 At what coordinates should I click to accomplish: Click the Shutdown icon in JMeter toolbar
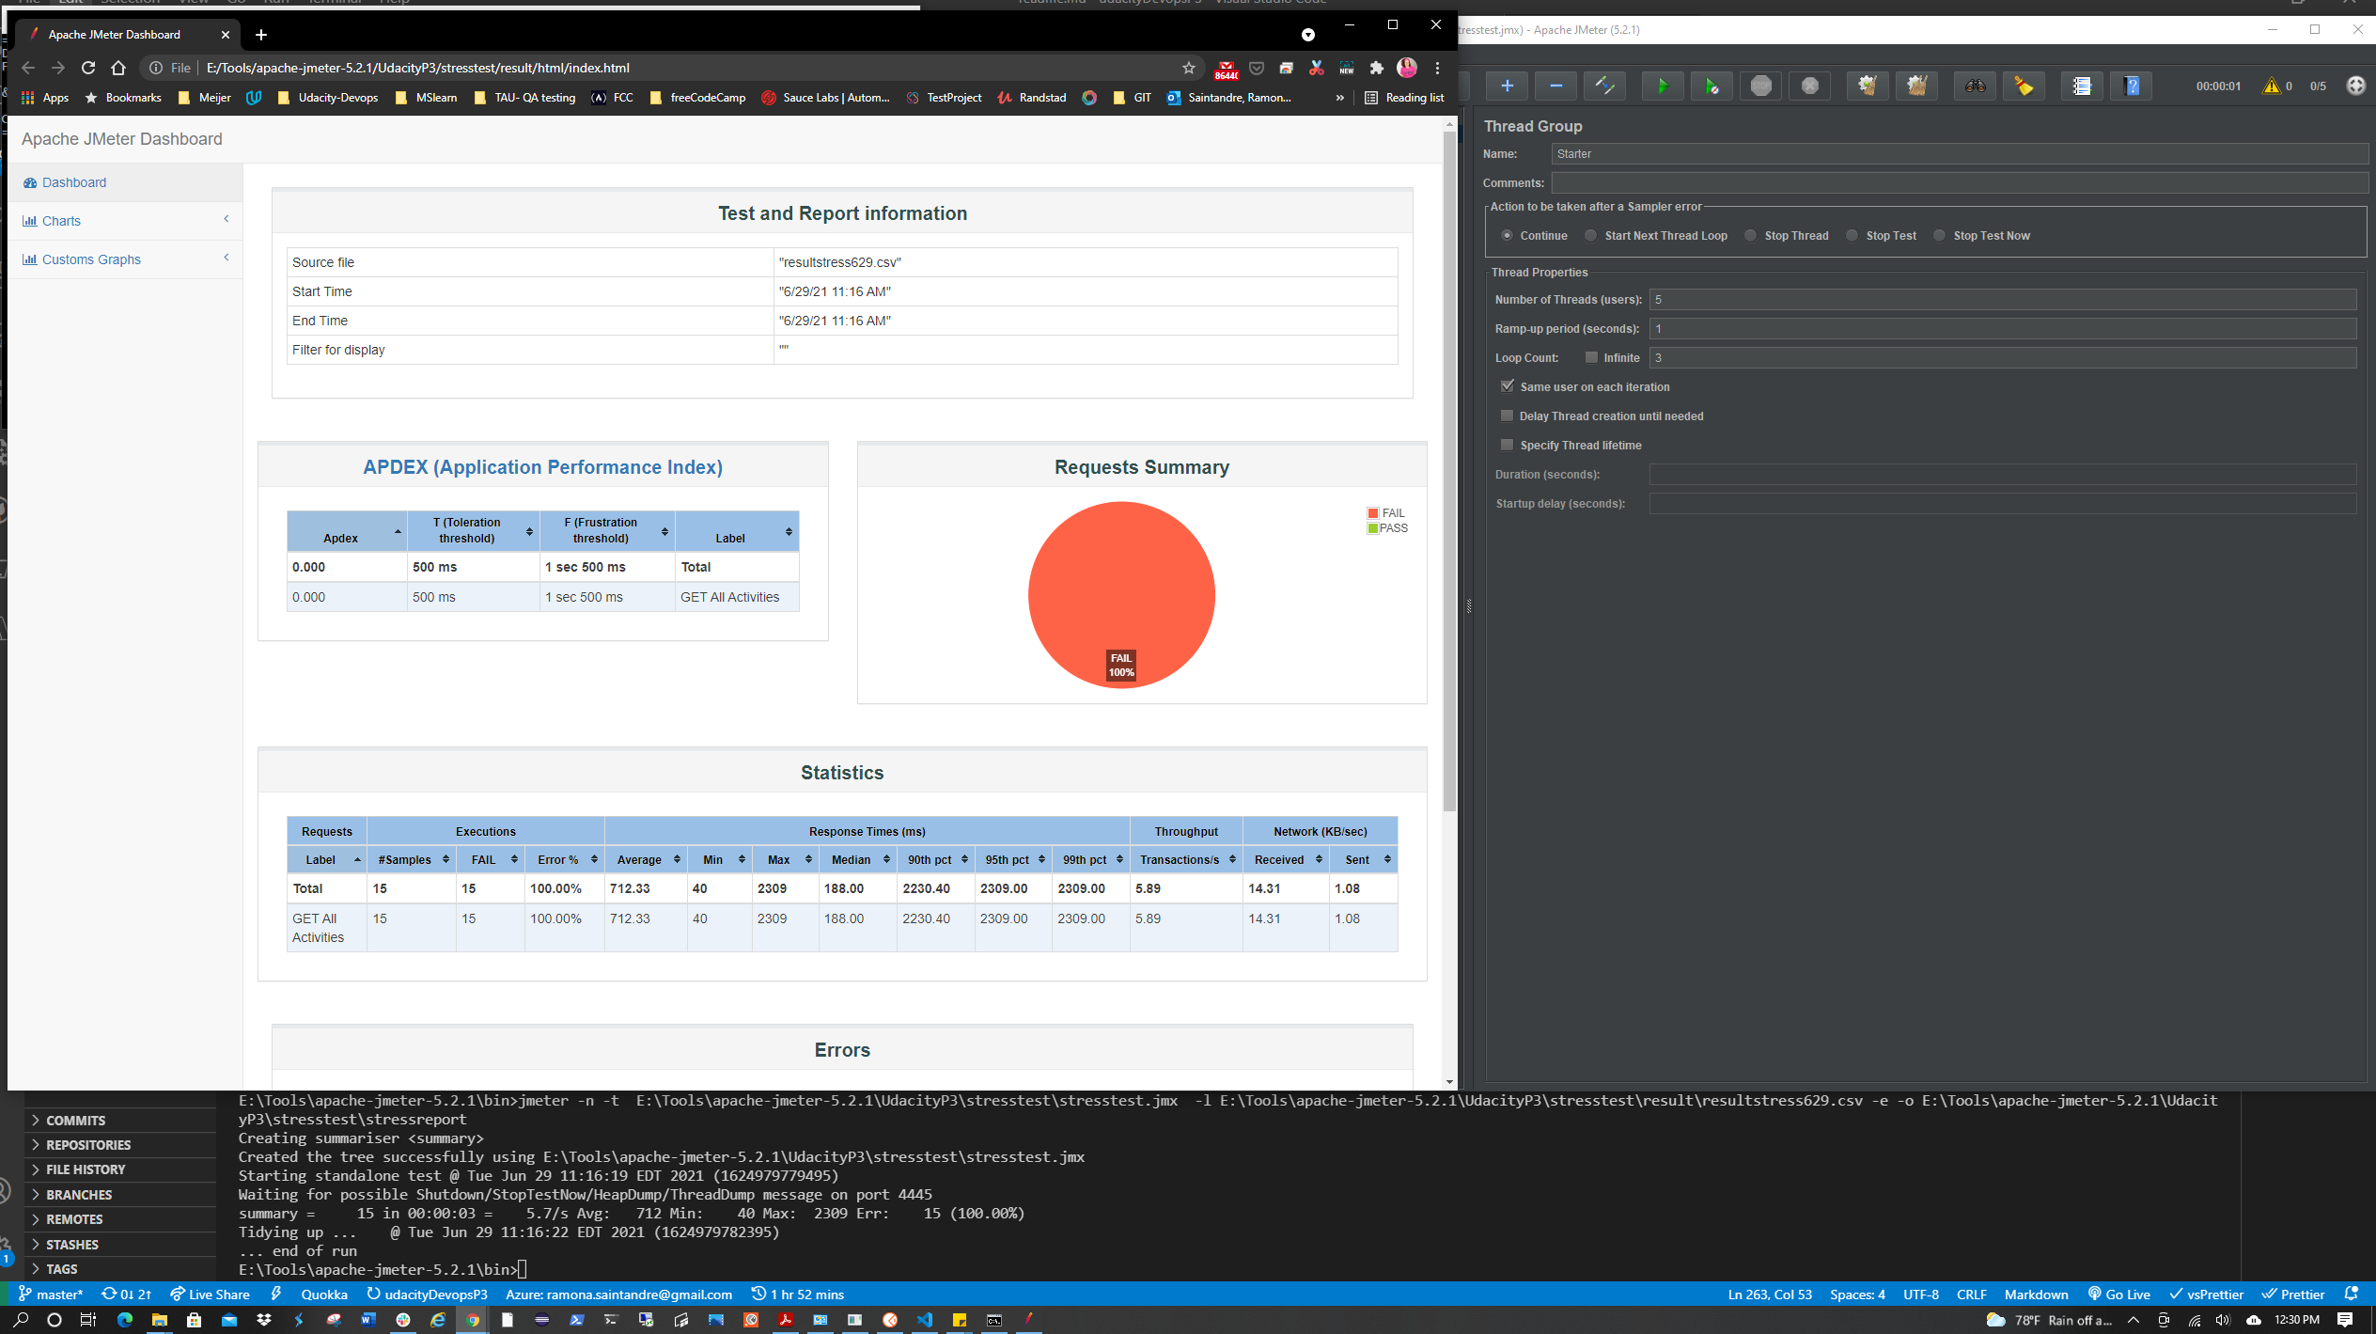[1808, 86]
